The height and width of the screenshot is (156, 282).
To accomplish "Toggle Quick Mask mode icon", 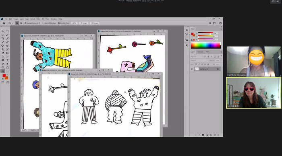I will [3, 82].
